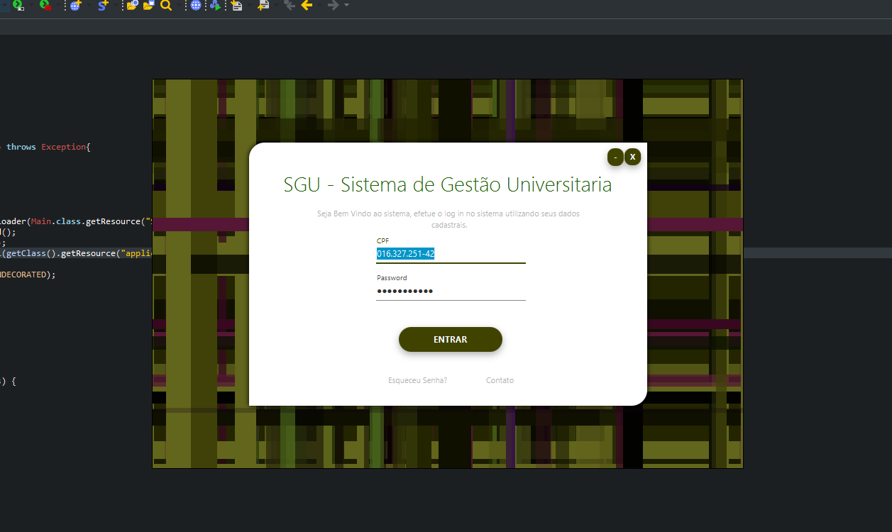
Task: Navigate back using the yellow left arrow
Action: pos(307,6)
